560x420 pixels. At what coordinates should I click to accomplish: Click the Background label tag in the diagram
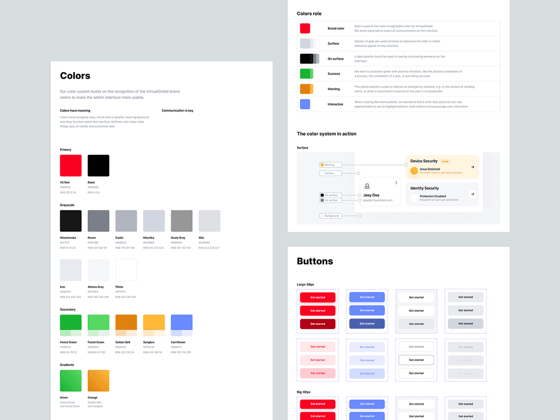coord(331,215)
